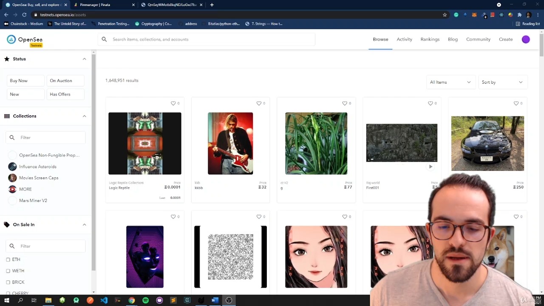
Task: Collapse the Collections section
Action: click(84, 116)
